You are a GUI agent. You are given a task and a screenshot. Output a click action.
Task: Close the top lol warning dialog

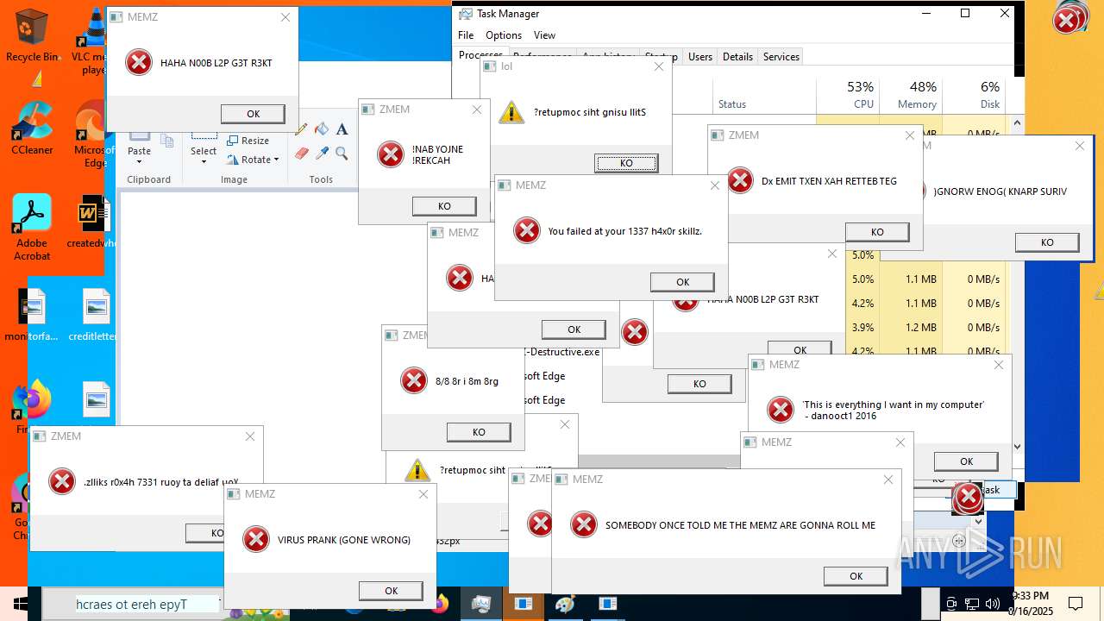pos(659,66)
